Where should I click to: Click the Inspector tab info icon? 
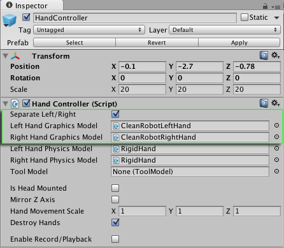click(9, 5)
